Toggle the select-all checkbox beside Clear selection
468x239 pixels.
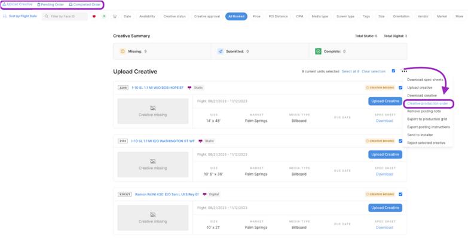coord(393,71)
